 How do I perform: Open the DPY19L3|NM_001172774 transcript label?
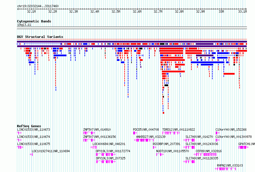tap(113, 151)
